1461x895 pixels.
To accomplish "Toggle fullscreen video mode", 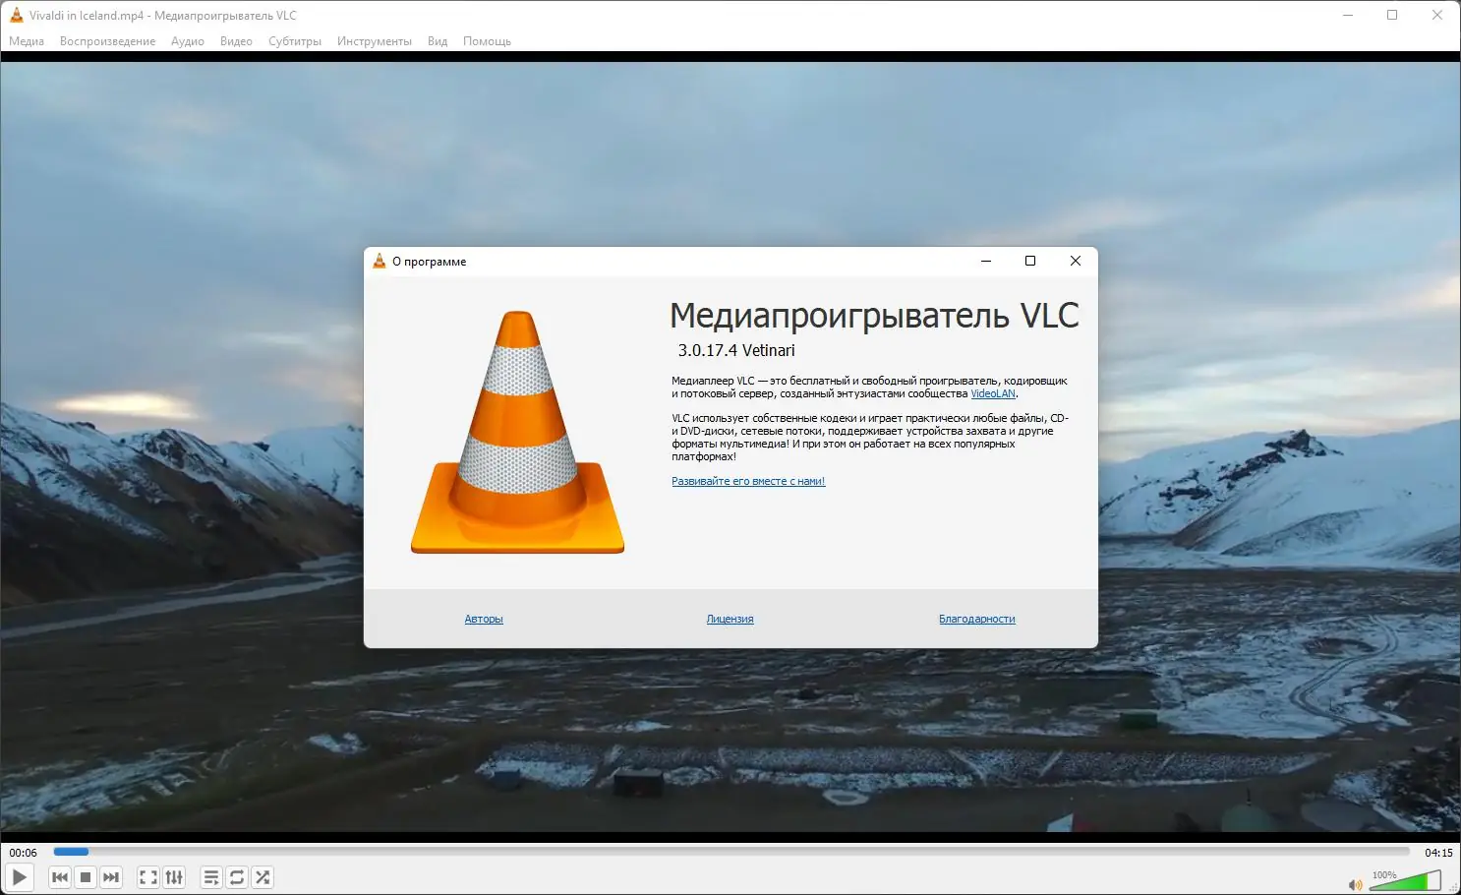I will 148,877.
